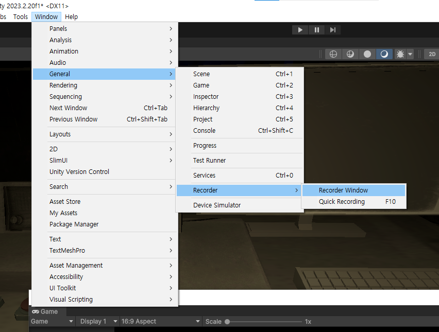Image resolution: width=439 pixels, height=332 pixels.
Task: Open the 16:9 Aspect dropdown
Action: coord(160,321)
